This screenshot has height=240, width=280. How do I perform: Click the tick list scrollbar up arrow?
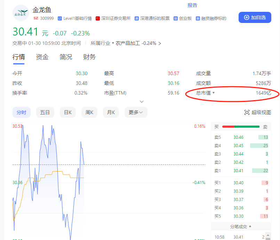point(268,235)
